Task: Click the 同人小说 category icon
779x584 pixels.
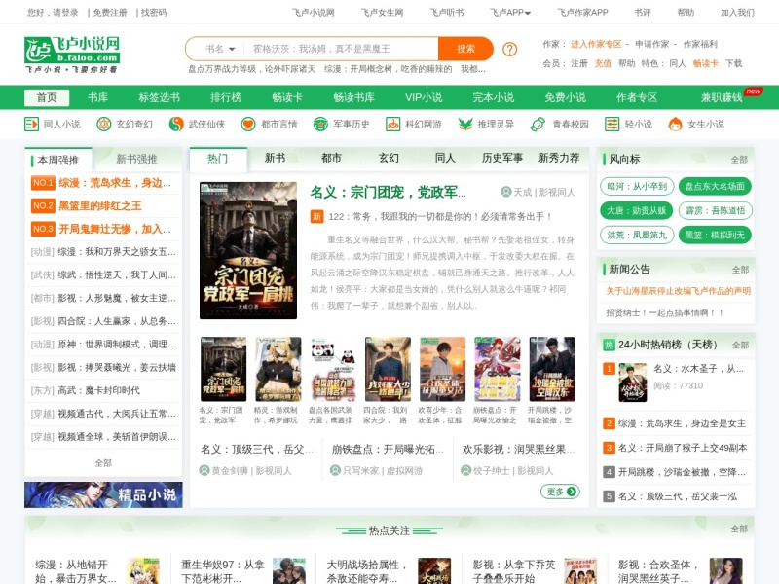Action: (x=31, y=124)
